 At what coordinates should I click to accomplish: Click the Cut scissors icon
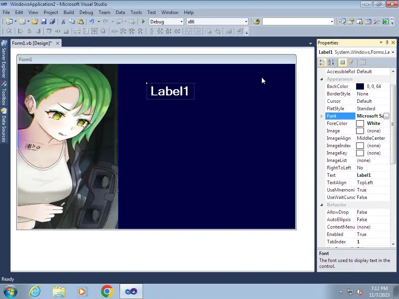63,22
